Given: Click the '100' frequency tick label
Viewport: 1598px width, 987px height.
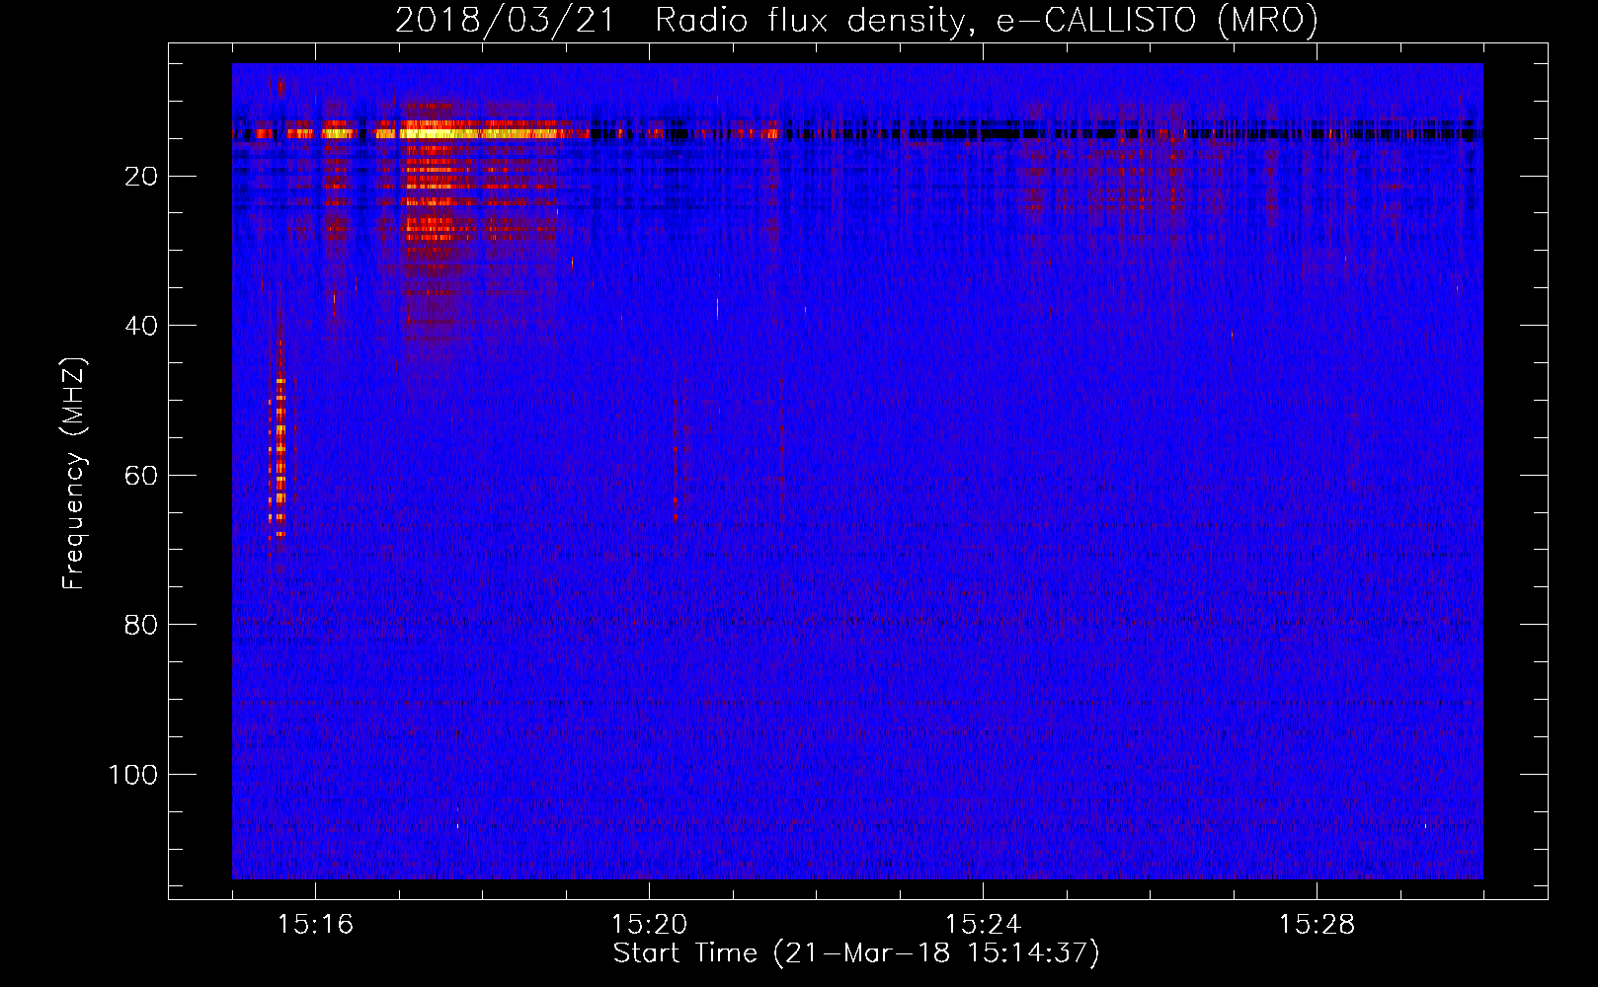Looking at the screenshot, I should pos(133,775).
